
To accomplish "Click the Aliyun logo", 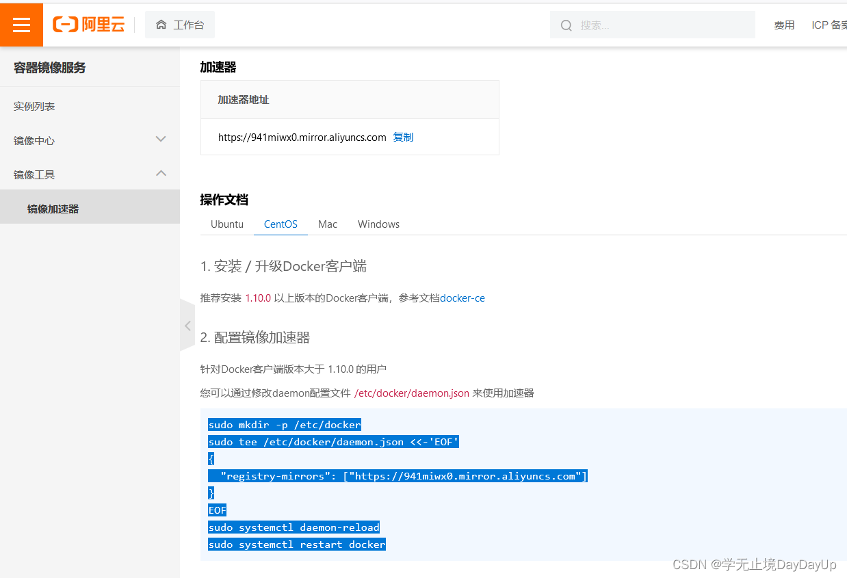I will click(x=89, y=25).
